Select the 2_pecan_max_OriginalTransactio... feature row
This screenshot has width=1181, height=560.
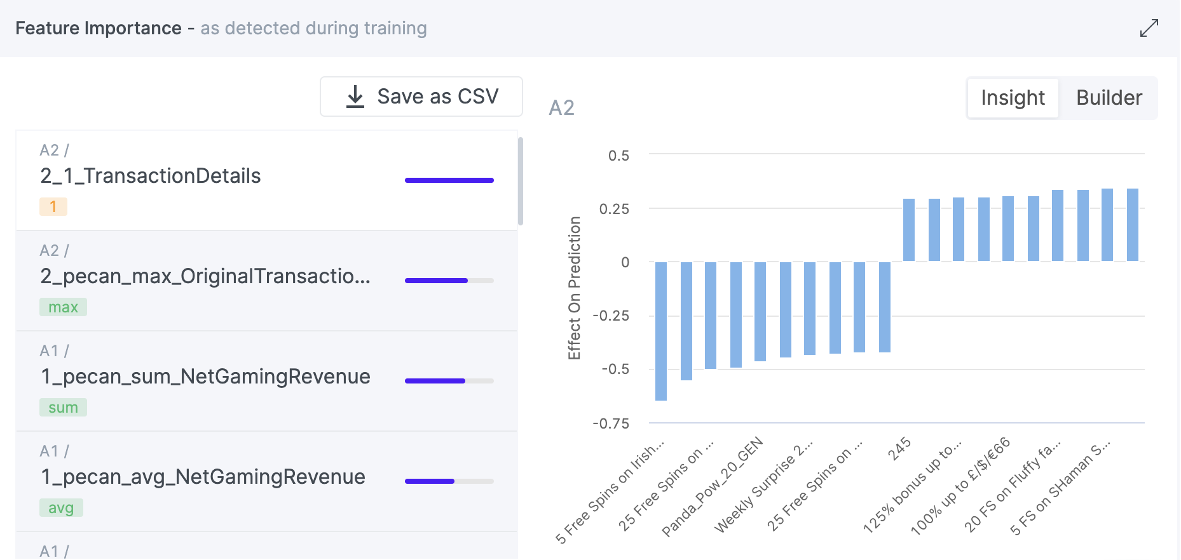(266, 281)
